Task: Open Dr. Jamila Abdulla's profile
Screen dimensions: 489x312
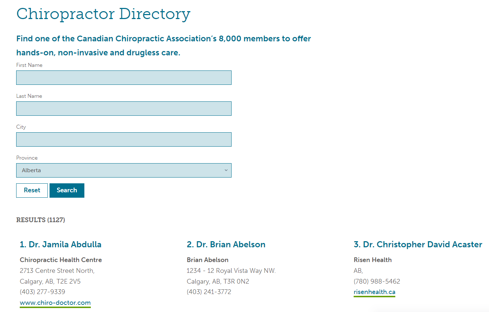Action: point(61,244)
